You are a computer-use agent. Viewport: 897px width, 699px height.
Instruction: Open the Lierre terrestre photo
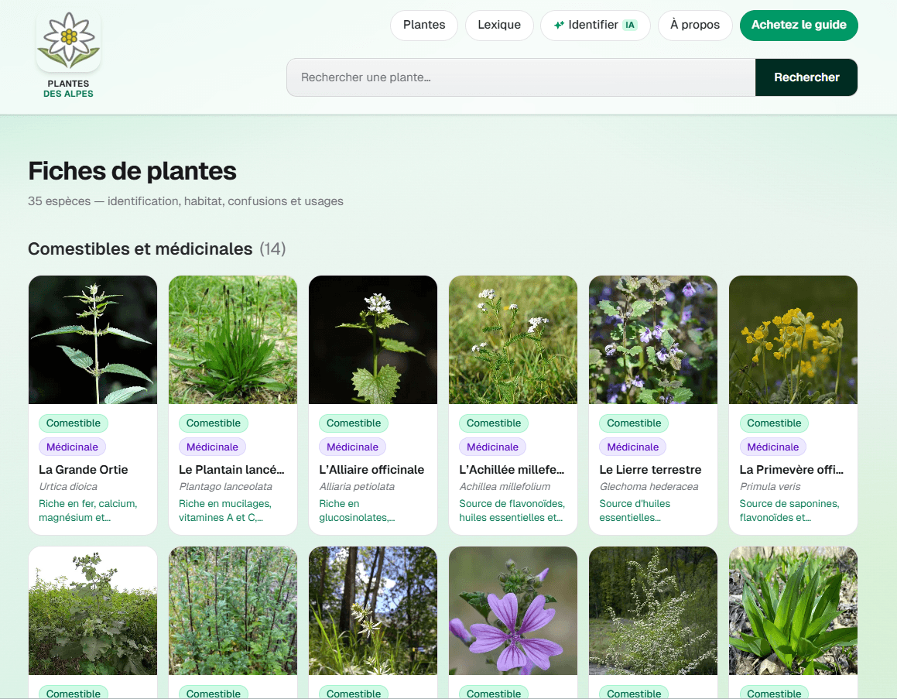pos(653,340)
